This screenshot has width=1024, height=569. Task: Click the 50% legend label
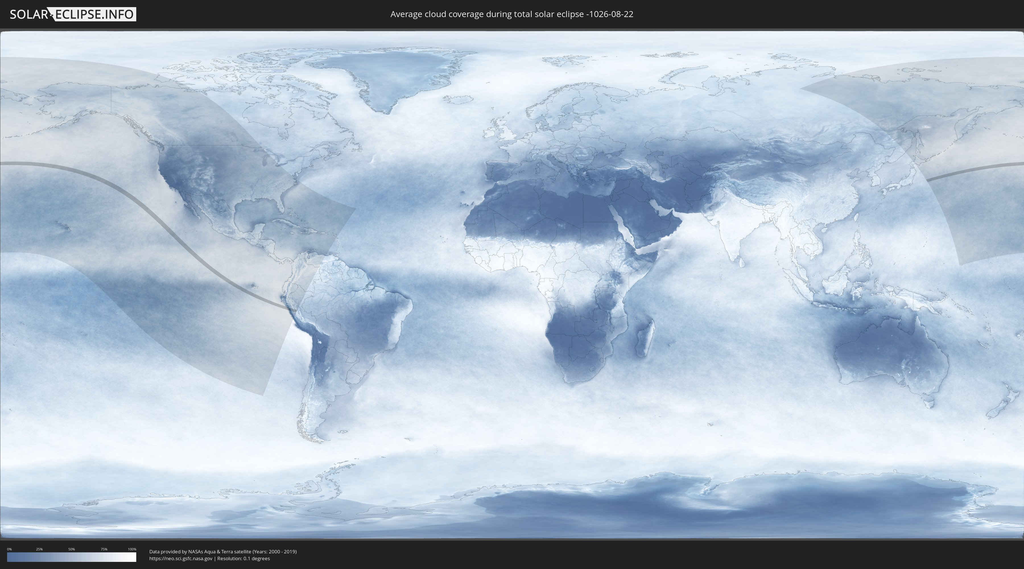point(72,549)
